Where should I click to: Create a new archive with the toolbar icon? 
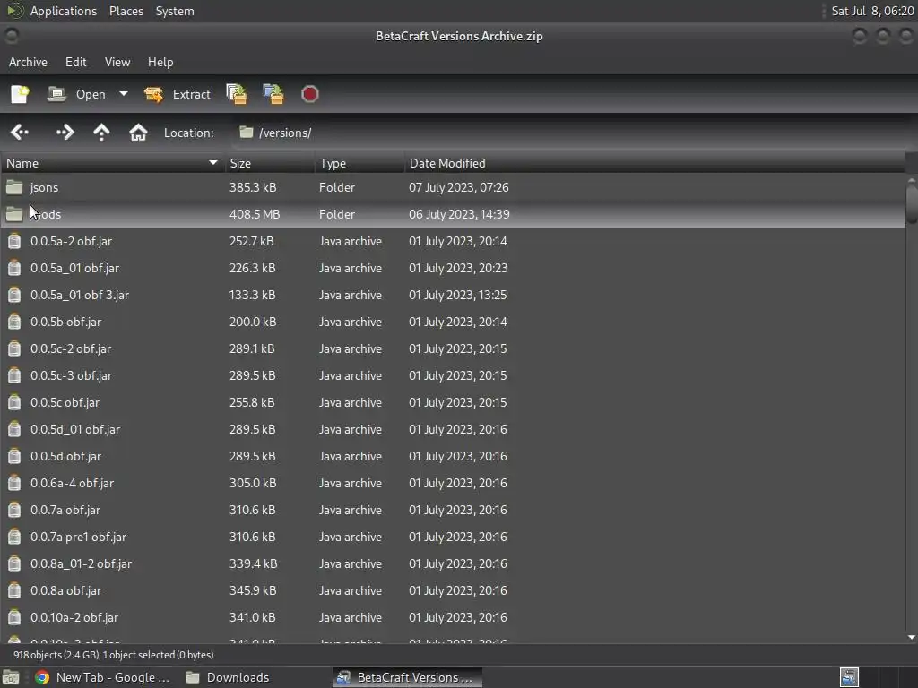coord(20,94)
